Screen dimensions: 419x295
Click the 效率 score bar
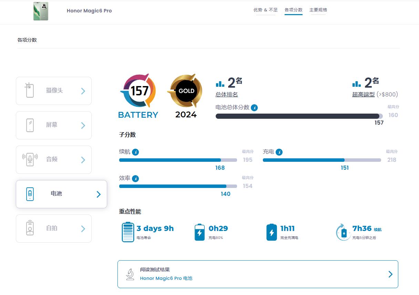click(178, 186)
